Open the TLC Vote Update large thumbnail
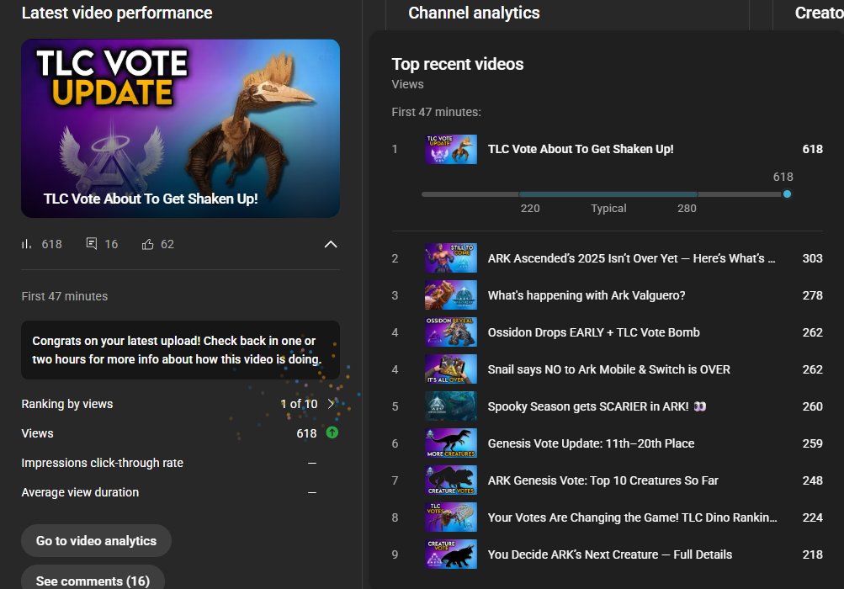844x589 pixels. pyautogui.click(x=180, y=128)
